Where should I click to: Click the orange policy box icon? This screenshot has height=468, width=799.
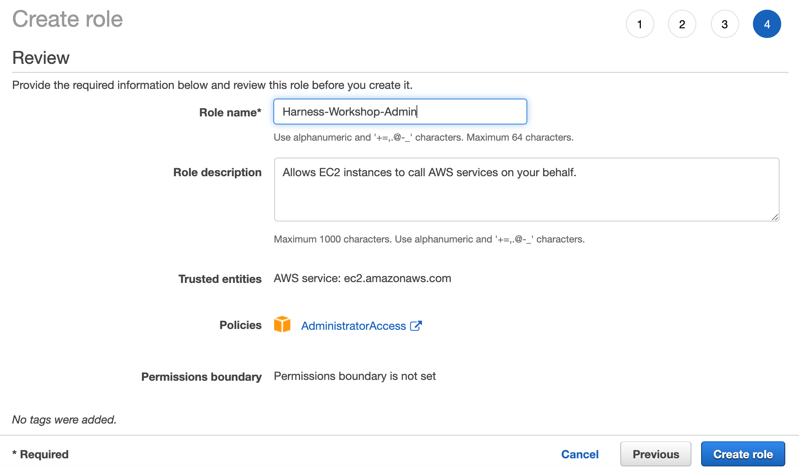click(x=282, y=325)
